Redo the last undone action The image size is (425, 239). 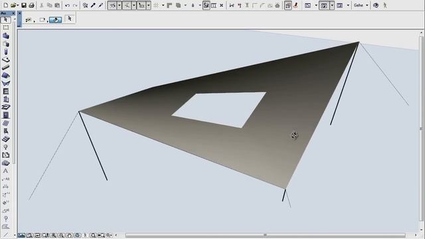pyautogui.click(x=75, y=5)
